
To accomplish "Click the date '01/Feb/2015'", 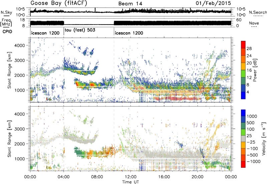I will coord(213,3).
